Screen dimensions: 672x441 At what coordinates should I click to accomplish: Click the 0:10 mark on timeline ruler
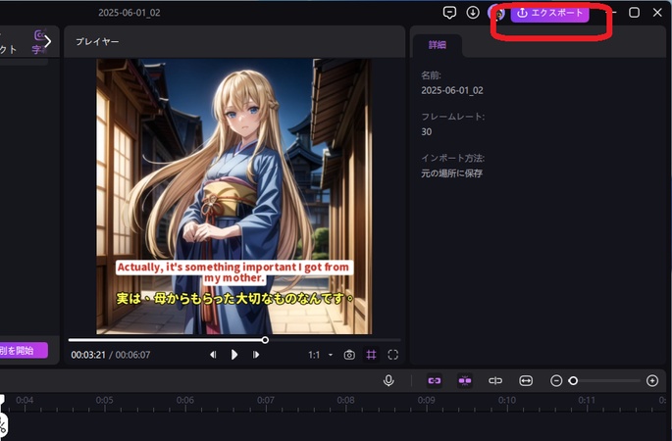[x=507, y=400]
